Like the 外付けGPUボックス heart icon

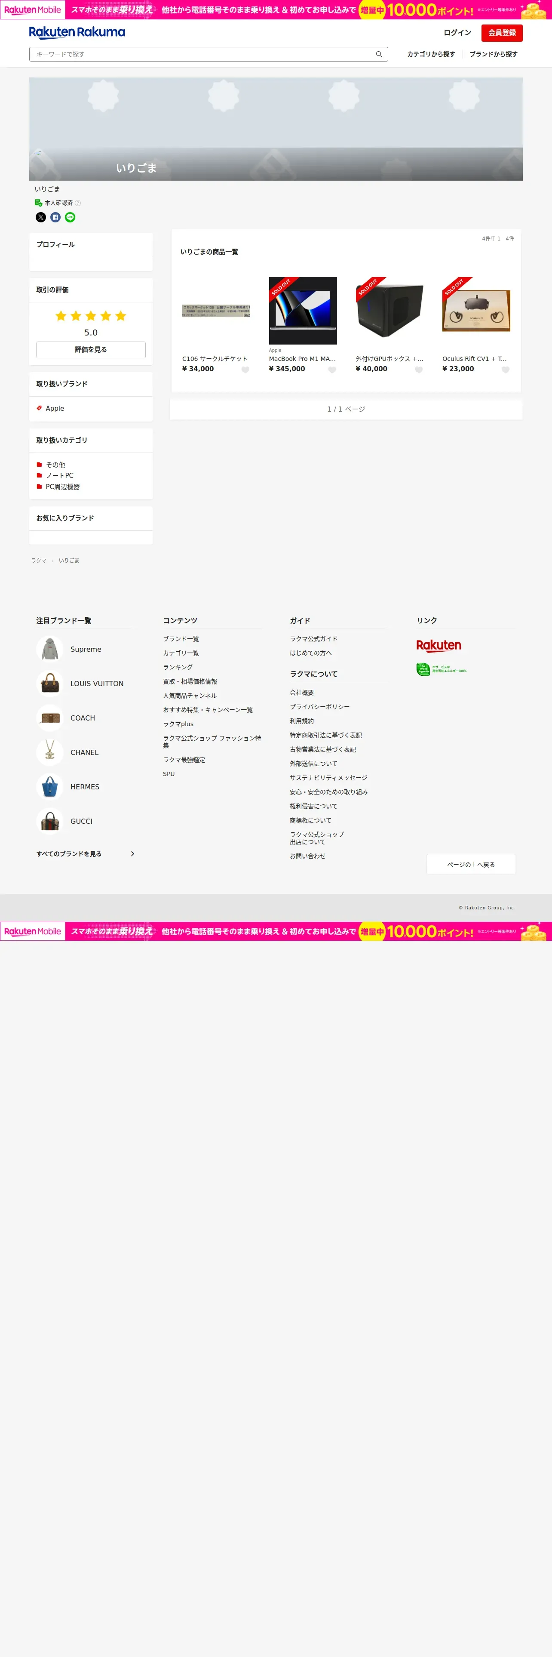419,370
